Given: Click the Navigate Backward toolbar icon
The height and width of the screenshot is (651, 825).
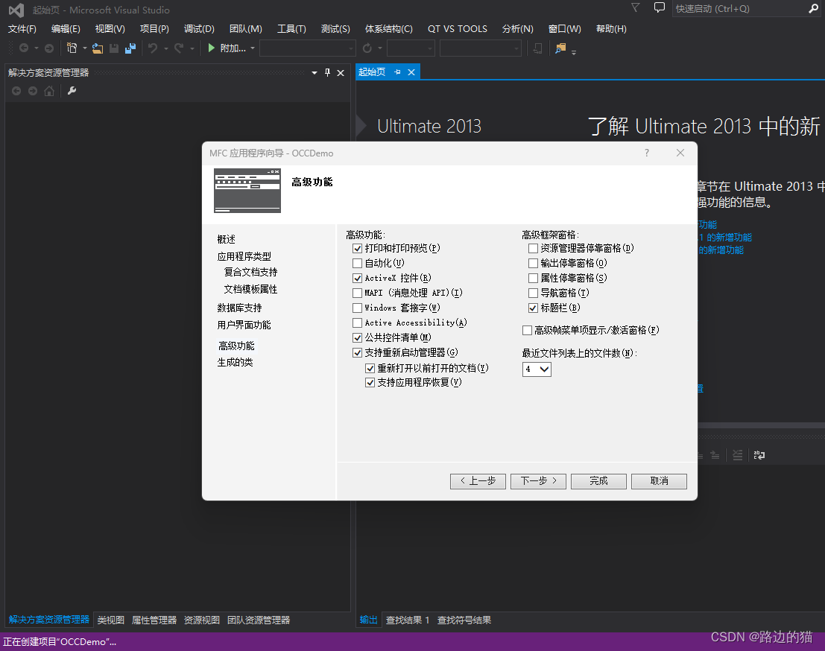Looking at the screenshot, I should [x=24, y=48].
